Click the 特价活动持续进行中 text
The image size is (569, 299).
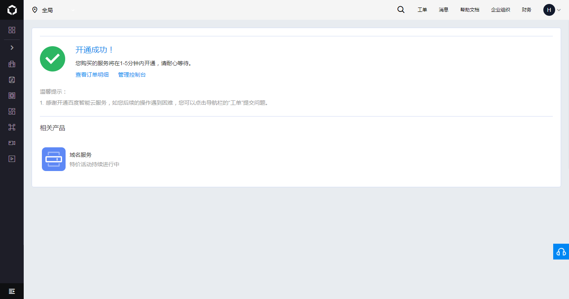pos(94,164)
